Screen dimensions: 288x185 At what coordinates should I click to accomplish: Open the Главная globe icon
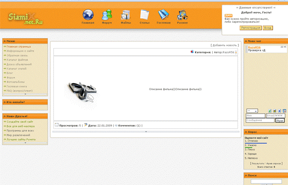(x=88, y=15)
